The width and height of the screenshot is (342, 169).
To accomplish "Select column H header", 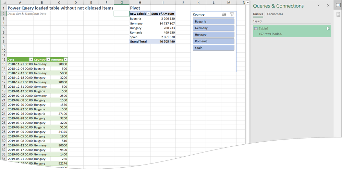I will [x=140, y=3].
